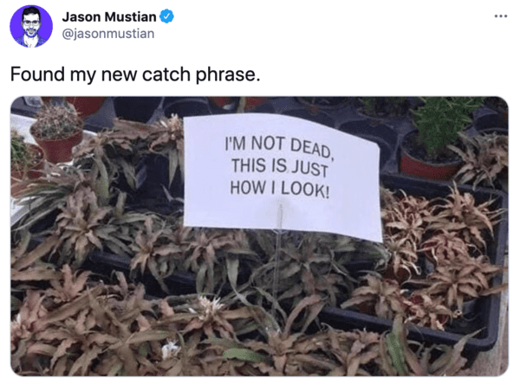Click the glasses on the avatar illustration
The height and width of the screenshot is (385, 520).
coord(31,22)
